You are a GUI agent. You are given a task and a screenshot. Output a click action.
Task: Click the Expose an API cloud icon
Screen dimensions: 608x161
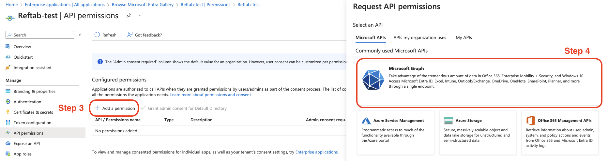[x=8, y=143]
